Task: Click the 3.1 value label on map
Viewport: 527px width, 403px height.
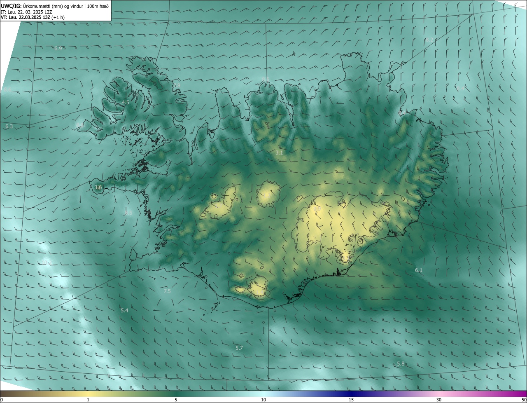Action: coord(279,152)
